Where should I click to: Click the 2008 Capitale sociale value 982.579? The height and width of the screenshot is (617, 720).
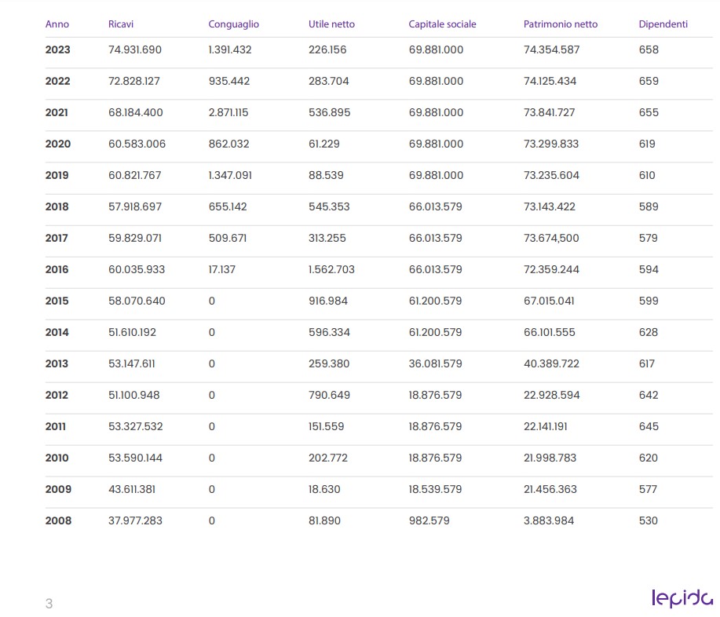click(x=429, y=520)
